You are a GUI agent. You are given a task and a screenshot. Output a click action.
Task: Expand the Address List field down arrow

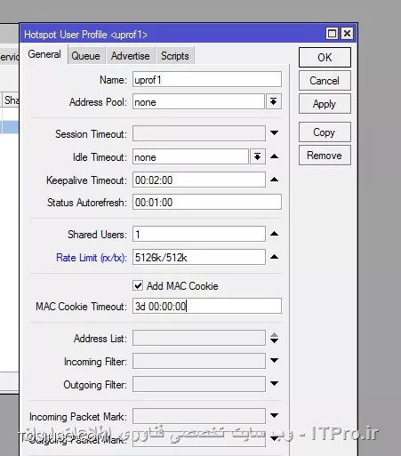(x=275, y=340)
